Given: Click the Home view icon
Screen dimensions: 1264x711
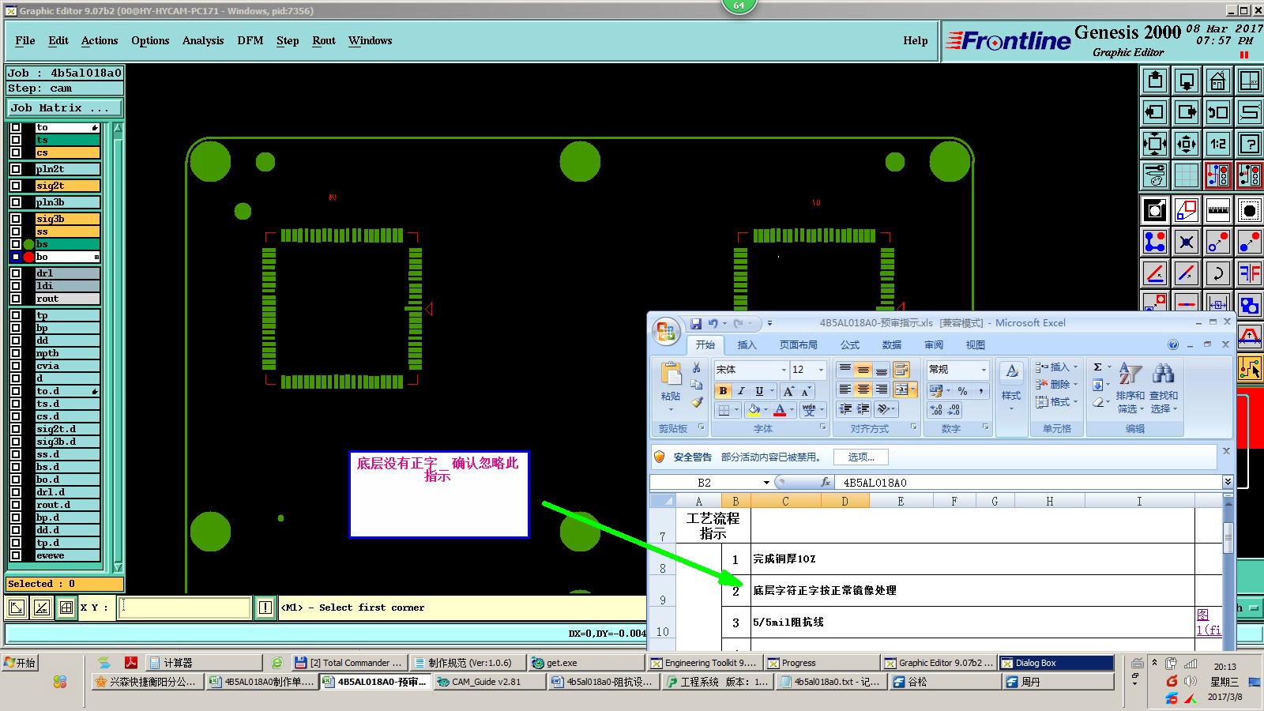Looking at the screenshot, I should coord(1218,81).
